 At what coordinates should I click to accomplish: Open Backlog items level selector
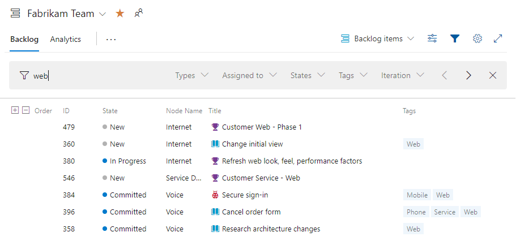click(x=378, y=38)
